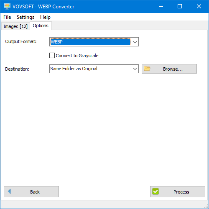Click the green checkmark icon on Process
Screen dimensions: 209x209
(x=155, y=191)
